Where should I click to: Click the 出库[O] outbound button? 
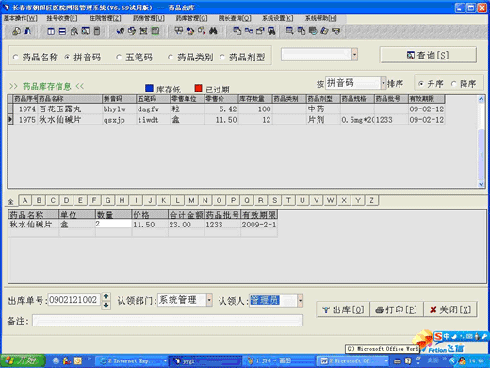click(343, 309)
